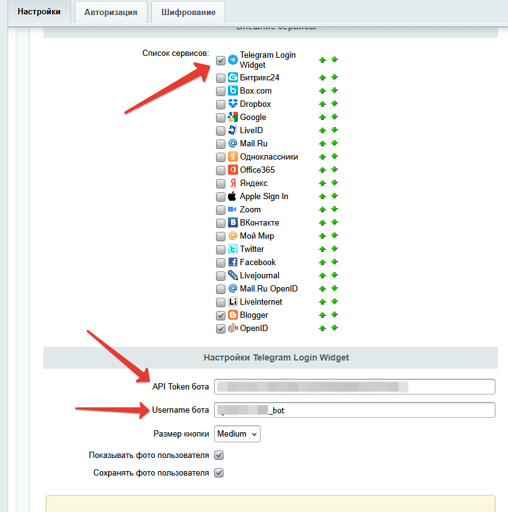Click the Одноклассники service label

(269, 156)
